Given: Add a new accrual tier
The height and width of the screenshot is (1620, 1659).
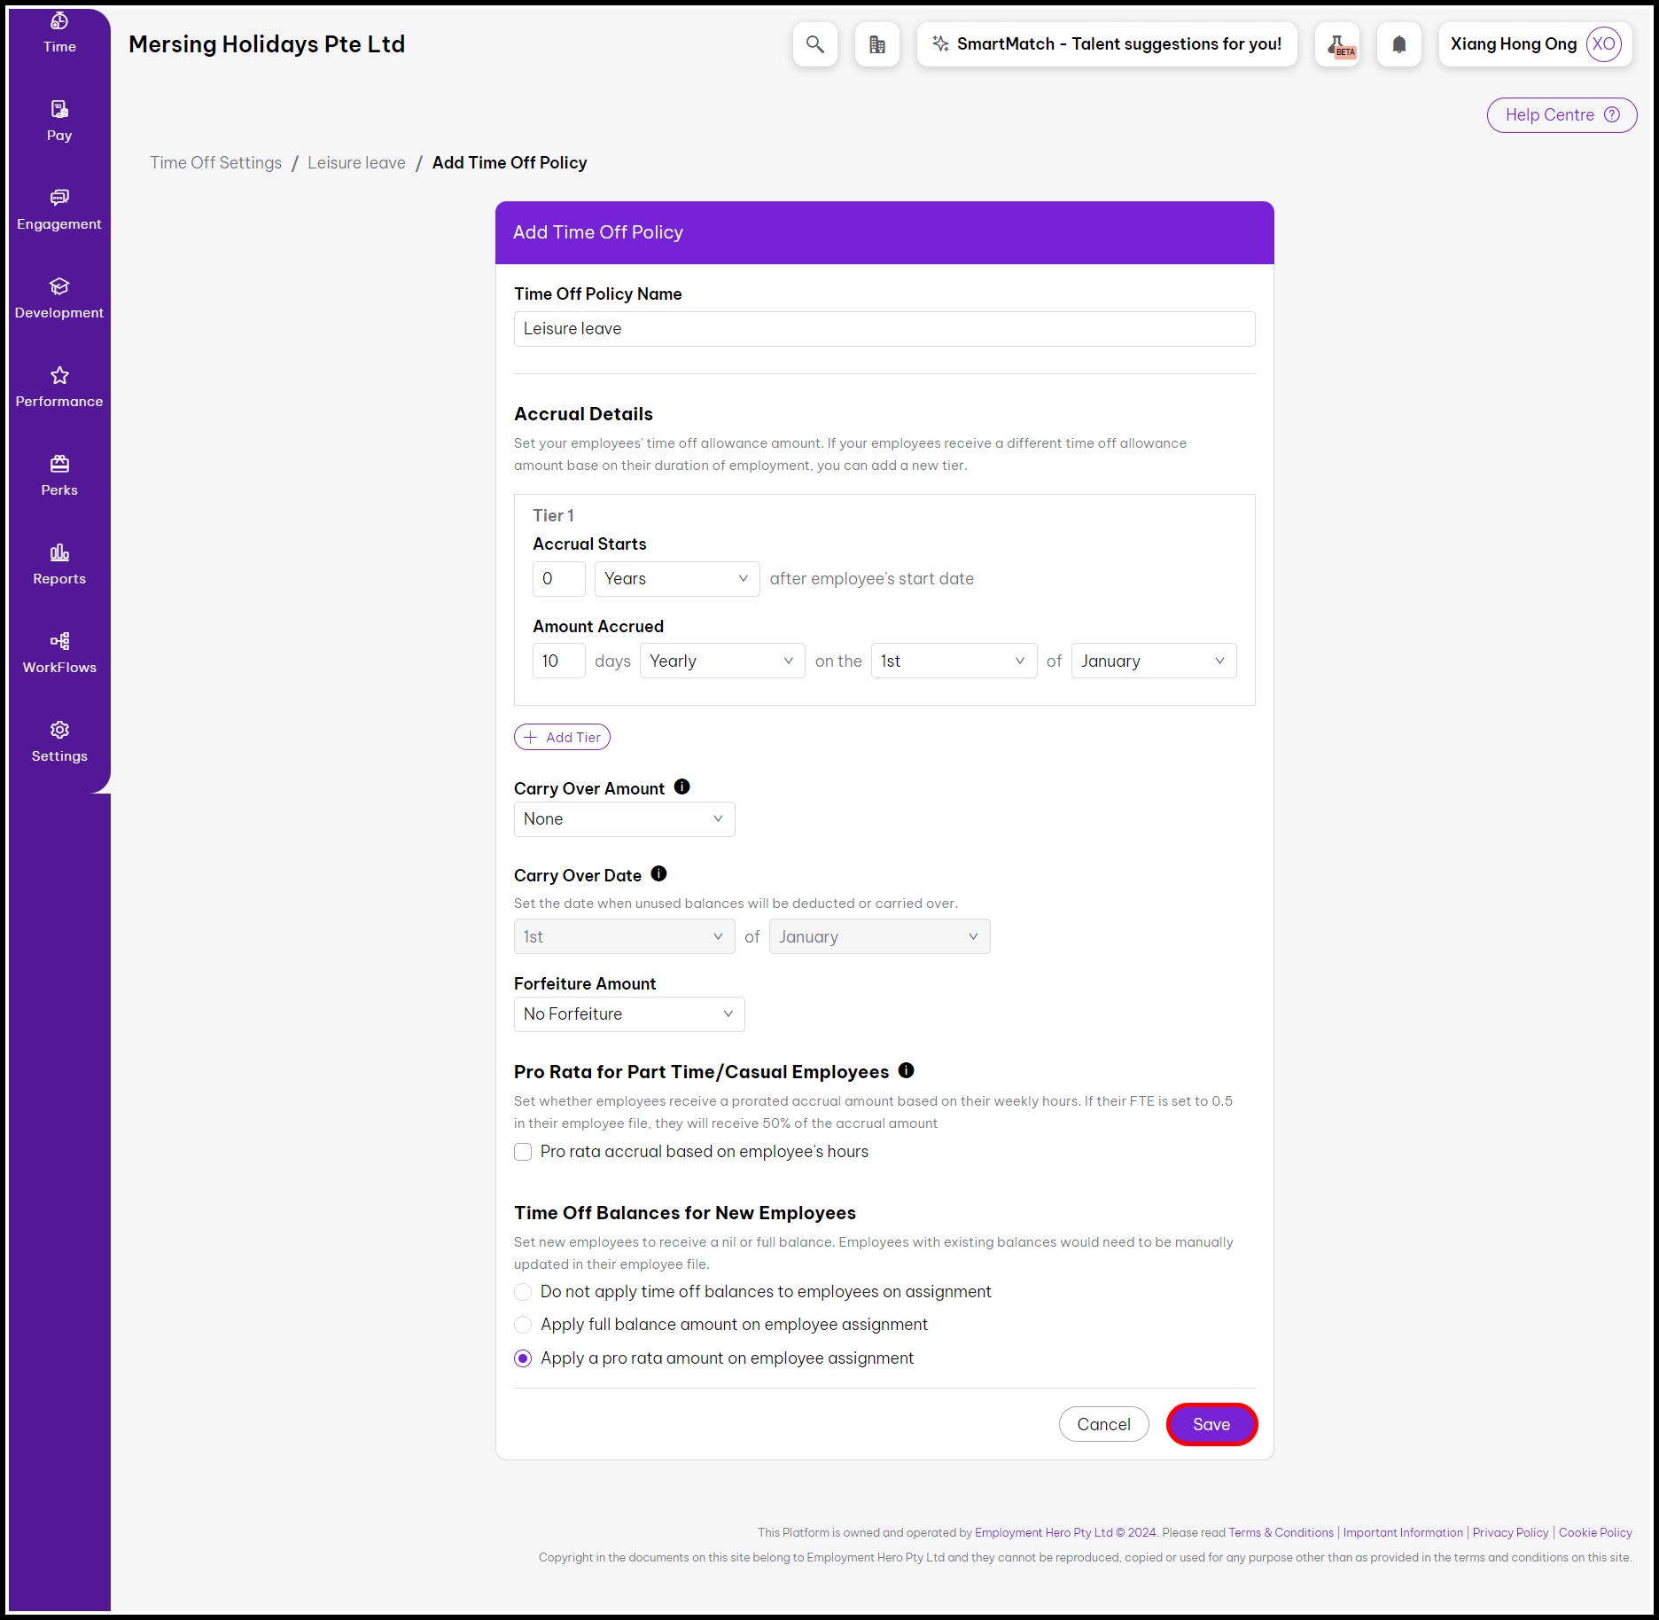Looking at the screenshot, I should click(x=562, y=737).
